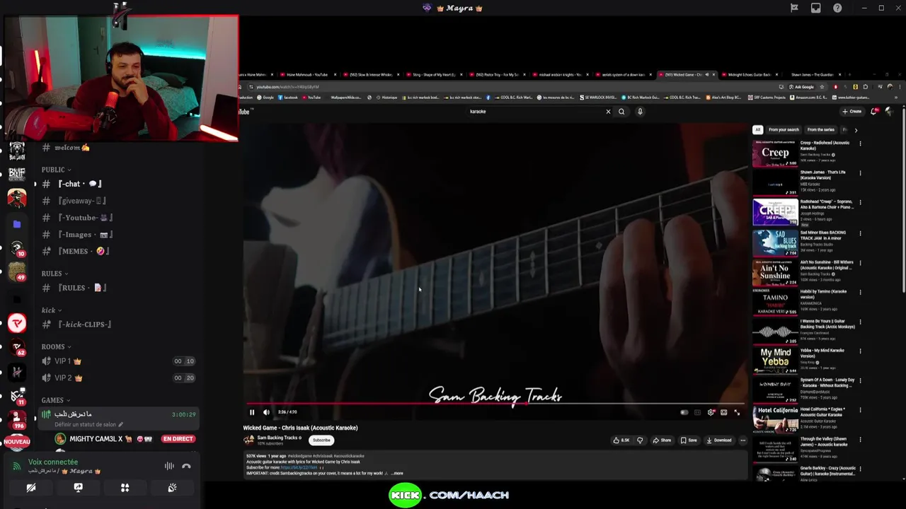
Task: Dislike the Wicked Game video
Action: (x=640, y=440)
